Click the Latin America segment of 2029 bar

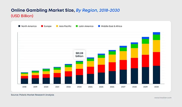pos(145,41)
